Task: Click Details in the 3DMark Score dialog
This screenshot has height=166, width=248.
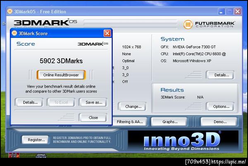Action: coord(29,103)
